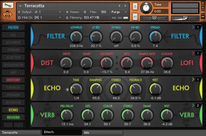Toggle the EQ effect in sidebar
This screenshot has height=136, width=206.
(x=13, y=35)
